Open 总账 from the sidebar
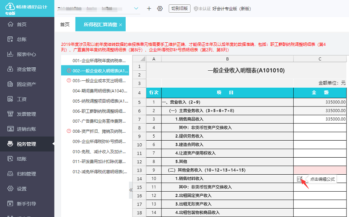This screenshot has width=349, height=217. pos(21,39)
